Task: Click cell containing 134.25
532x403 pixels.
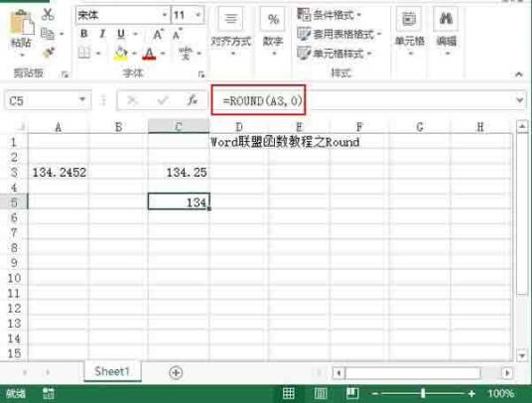Action: 179,173
